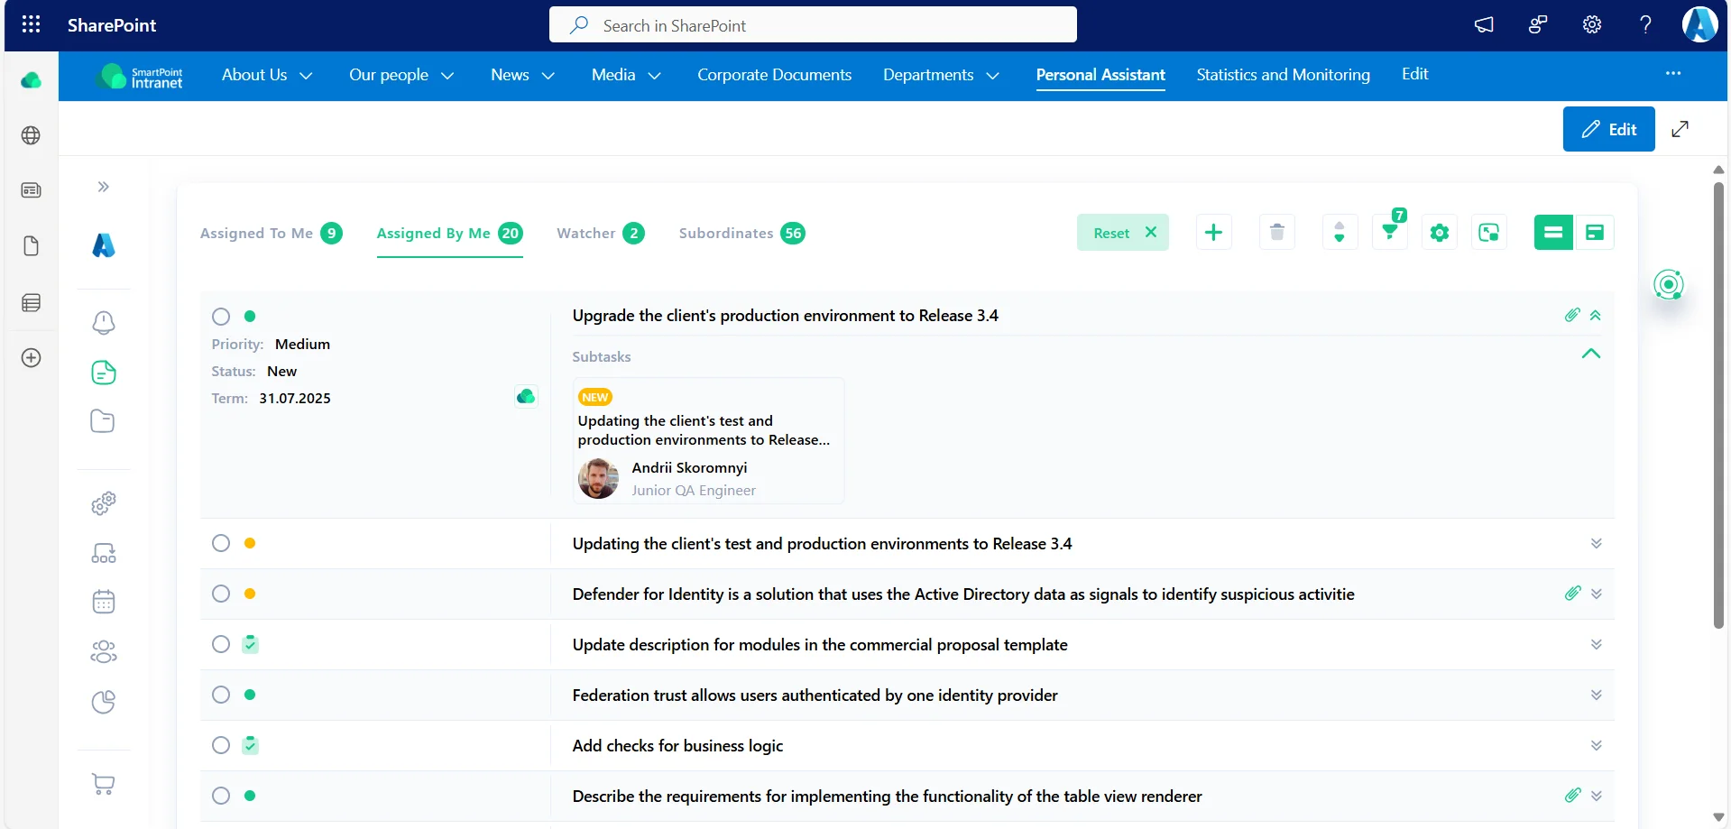The height and width of the screenshot is (829, 1731).
Task: Open the gears settings icon in sidebar
Action: click(104, 503)
